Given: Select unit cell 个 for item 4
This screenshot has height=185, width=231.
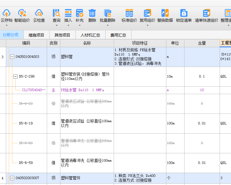Looking at the screenshot, I should 175,178.
